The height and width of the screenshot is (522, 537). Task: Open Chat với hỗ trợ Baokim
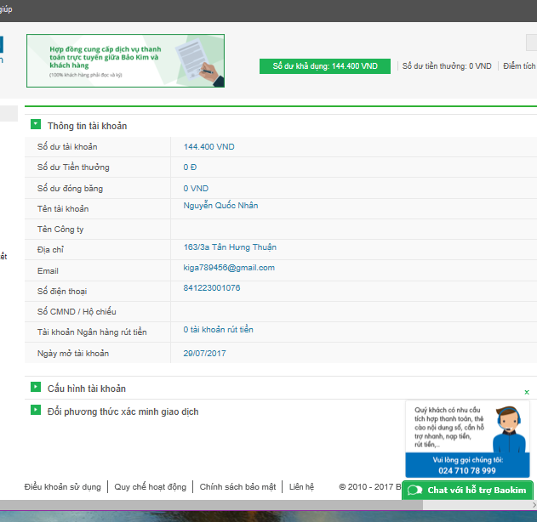click(x=467, y=491)
